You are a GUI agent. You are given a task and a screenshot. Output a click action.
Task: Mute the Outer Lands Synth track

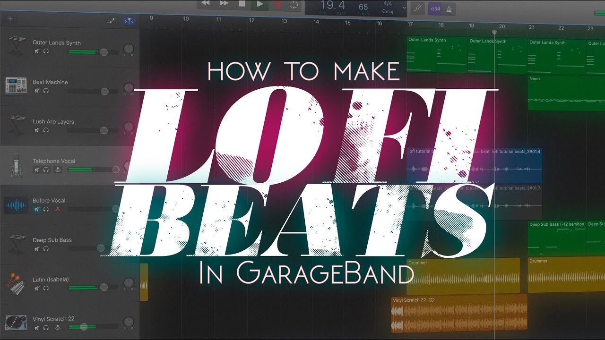tap(37, 51)
